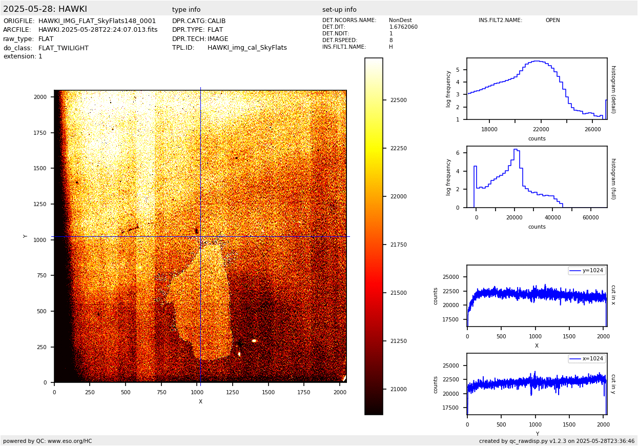Viewport: 638px width, 446px height.
Task: Click the crosshair intersection on detector image
Action: tap(200, 236)
